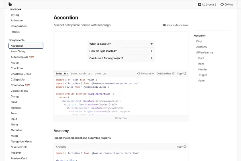Expand 'Can I use it for my project?'
Image resolution: width=241 pixels, height=161 pixels.
click(121, 58)
